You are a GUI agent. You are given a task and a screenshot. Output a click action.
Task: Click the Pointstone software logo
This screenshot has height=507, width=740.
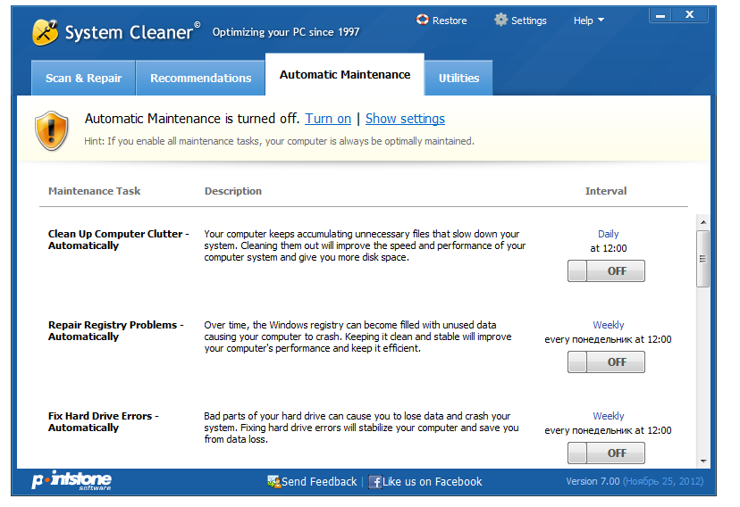click(x=71, y=480)
